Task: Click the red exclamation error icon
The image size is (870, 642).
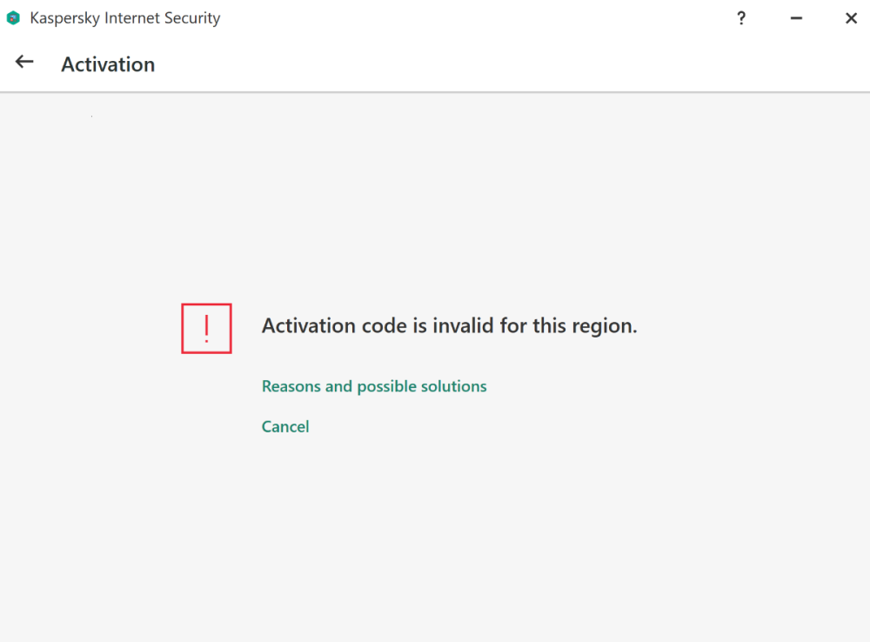Action: pos(206,328)
